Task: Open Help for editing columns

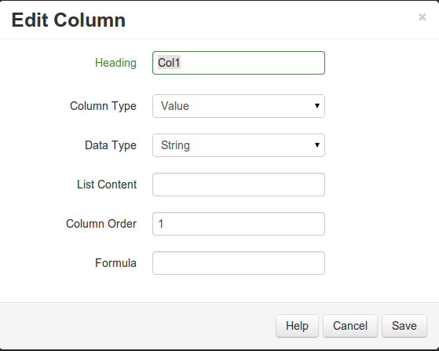Action: point(297,326)
